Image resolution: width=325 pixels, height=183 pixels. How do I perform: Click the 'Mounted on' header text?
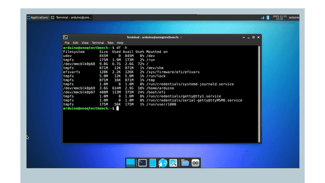(x=157, y=52)
